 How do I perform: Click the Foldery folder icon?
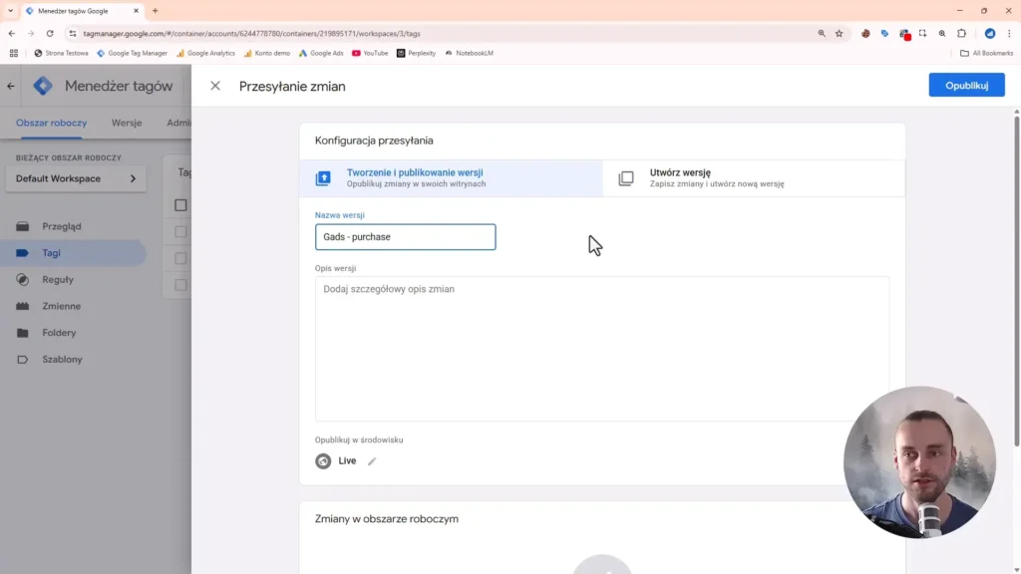(x=23, y=333)
